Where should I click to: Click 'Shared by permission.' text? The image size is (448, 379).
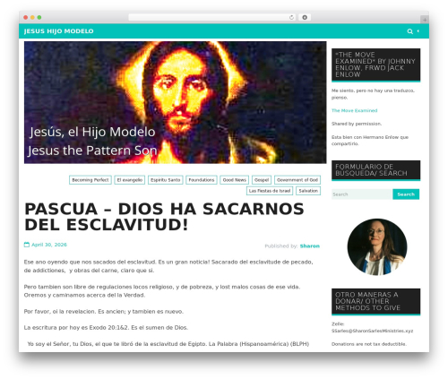tap(357, 124)
